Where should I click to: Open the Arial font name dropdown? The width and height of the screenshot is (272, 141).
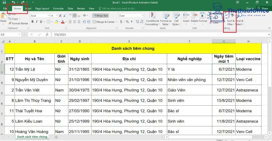(48, 16)
